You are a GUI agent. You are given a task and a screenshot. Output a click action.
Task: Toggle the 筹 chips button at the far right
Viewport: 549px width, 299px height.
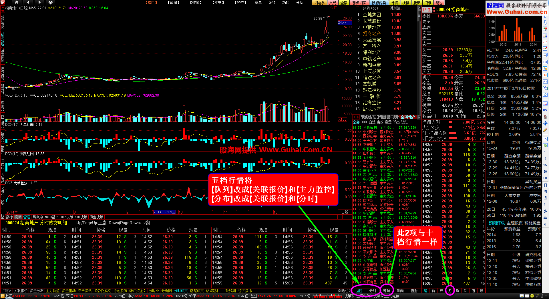point(481,291)
